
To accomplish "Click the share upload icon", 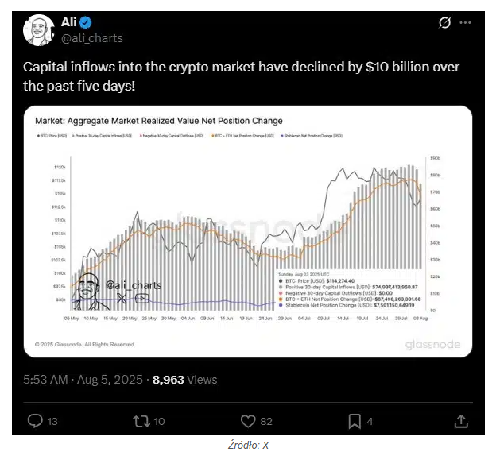I will [x=461, y=421].
